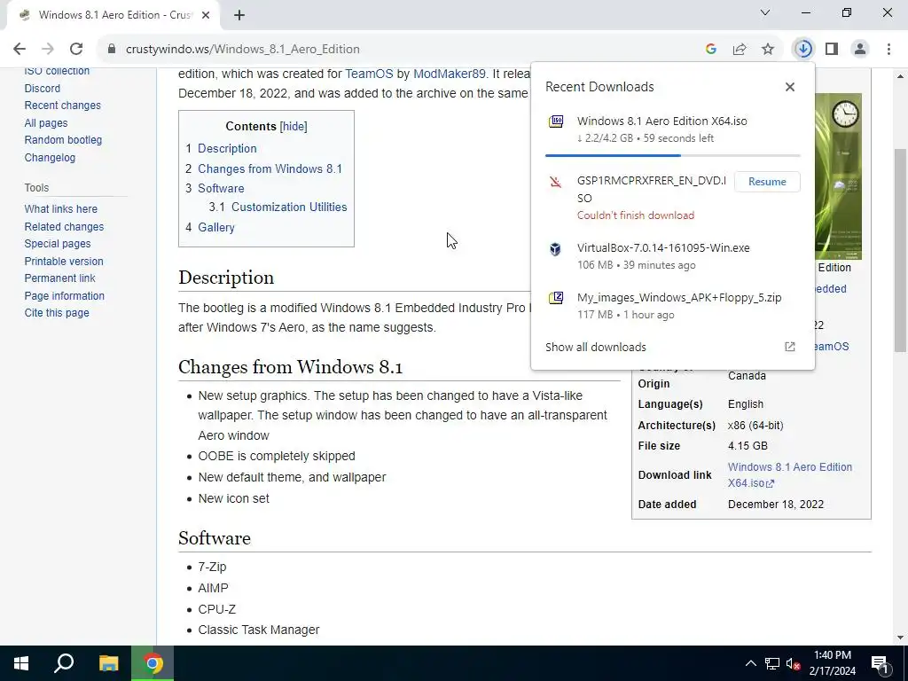Open the TeamOS link in intro text

pos(369,74)
